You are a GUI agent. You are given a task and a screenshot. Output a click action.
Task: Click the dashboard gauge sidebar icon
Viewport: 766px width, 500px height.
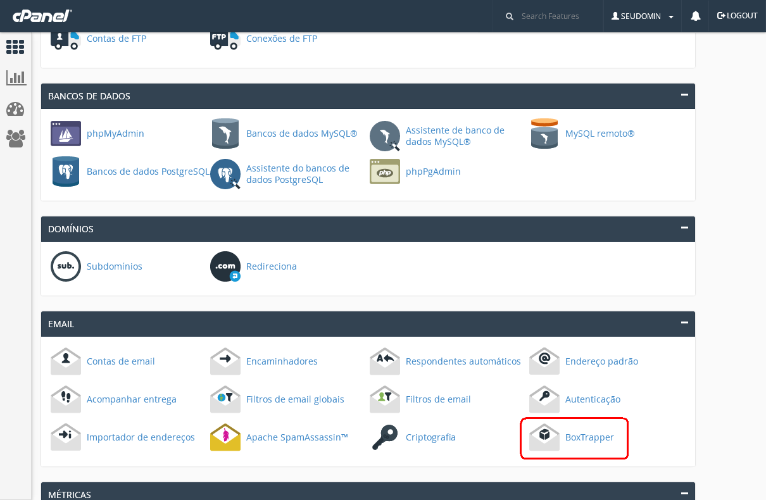(x=15, y=109)
